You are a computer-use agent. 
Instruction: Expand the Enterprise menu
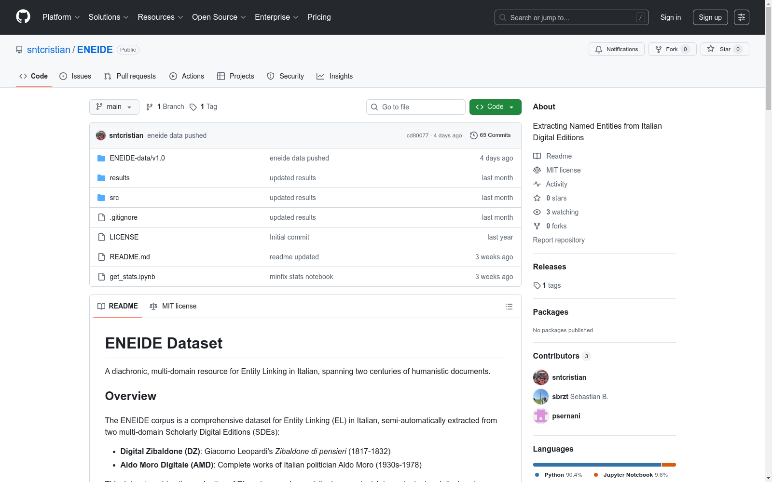[277, 17]
